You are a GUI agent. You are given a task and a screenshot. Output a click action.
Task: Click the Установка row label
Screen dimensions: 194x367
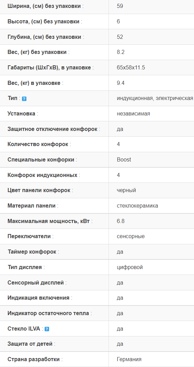tap(23, 114)
